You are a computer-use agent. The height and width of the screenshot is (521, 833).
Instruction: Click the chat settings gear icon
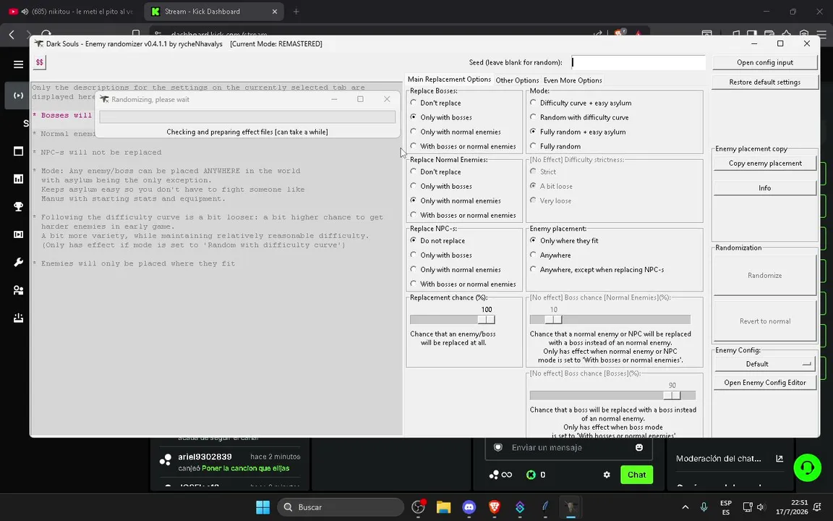pos(607,475)
